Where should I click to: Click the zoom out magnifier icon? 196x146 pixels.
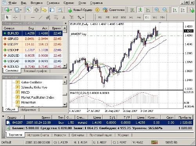[165, 10]
